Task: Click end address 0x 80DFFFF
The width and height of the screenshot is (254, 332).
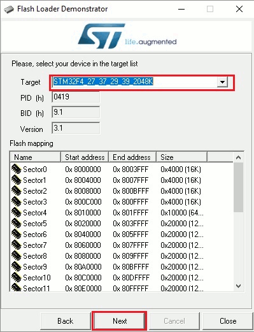Action: click(131, 278)
